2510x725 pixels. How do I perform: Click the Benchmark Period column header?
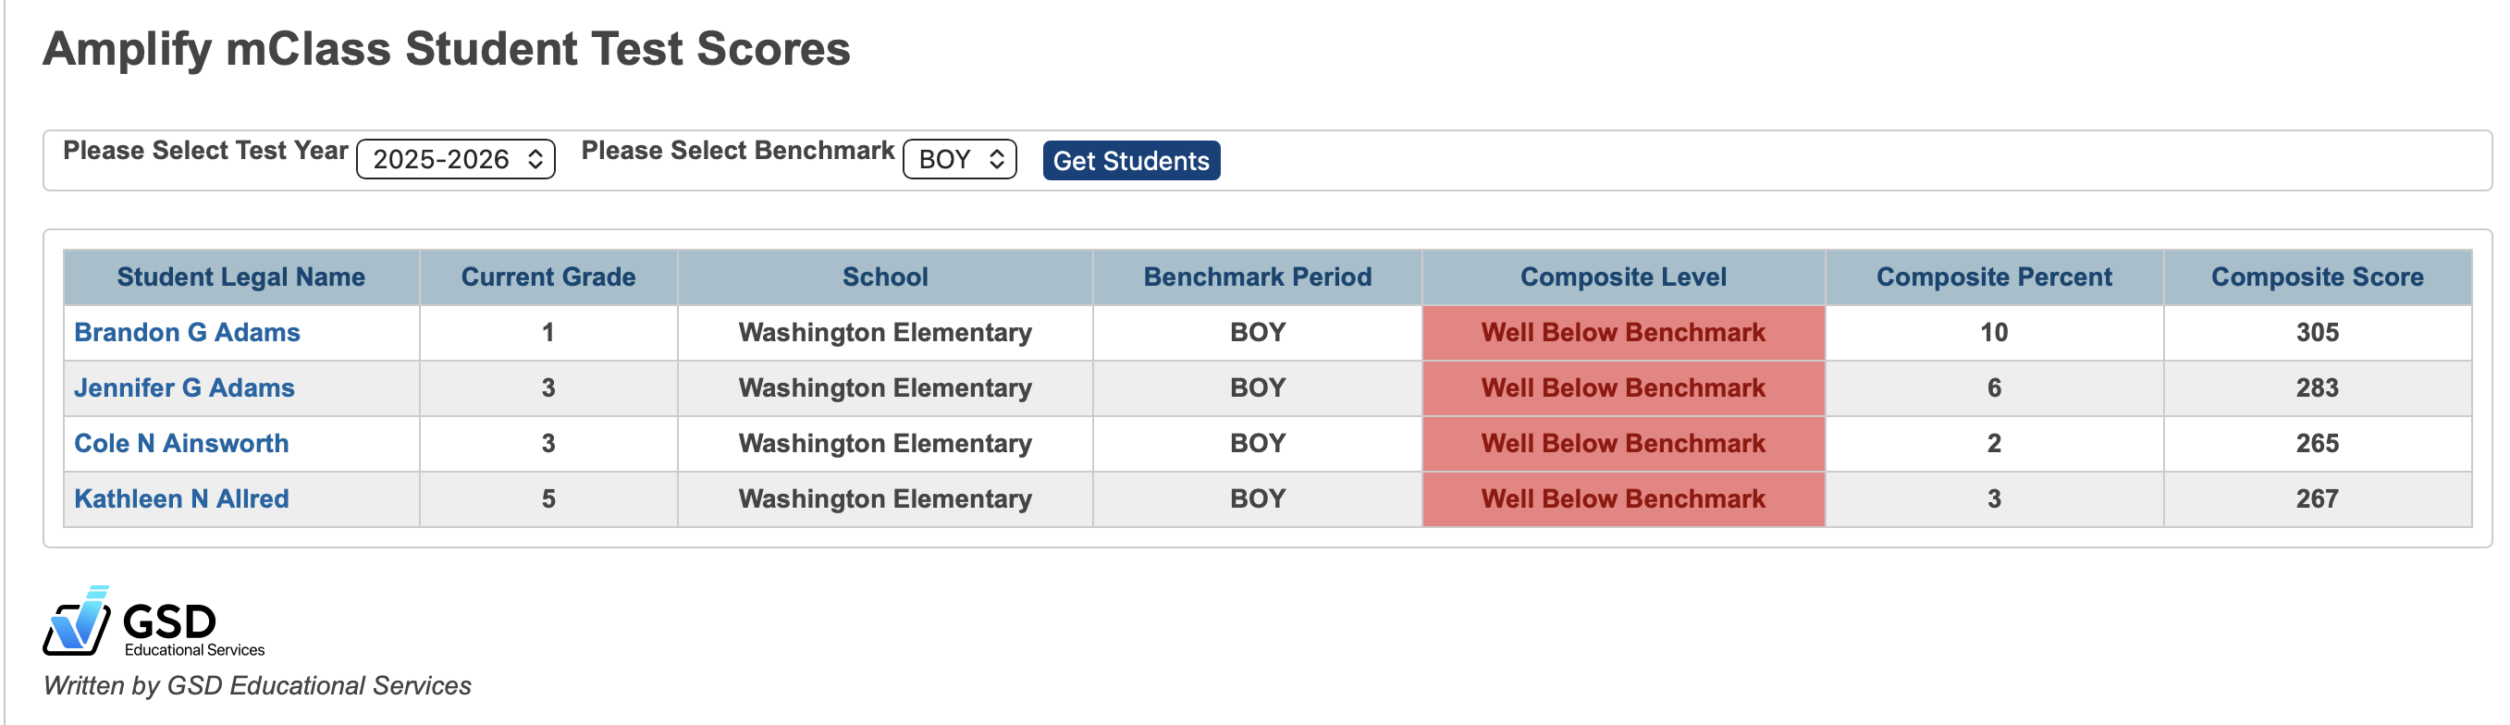(1258, 276)
